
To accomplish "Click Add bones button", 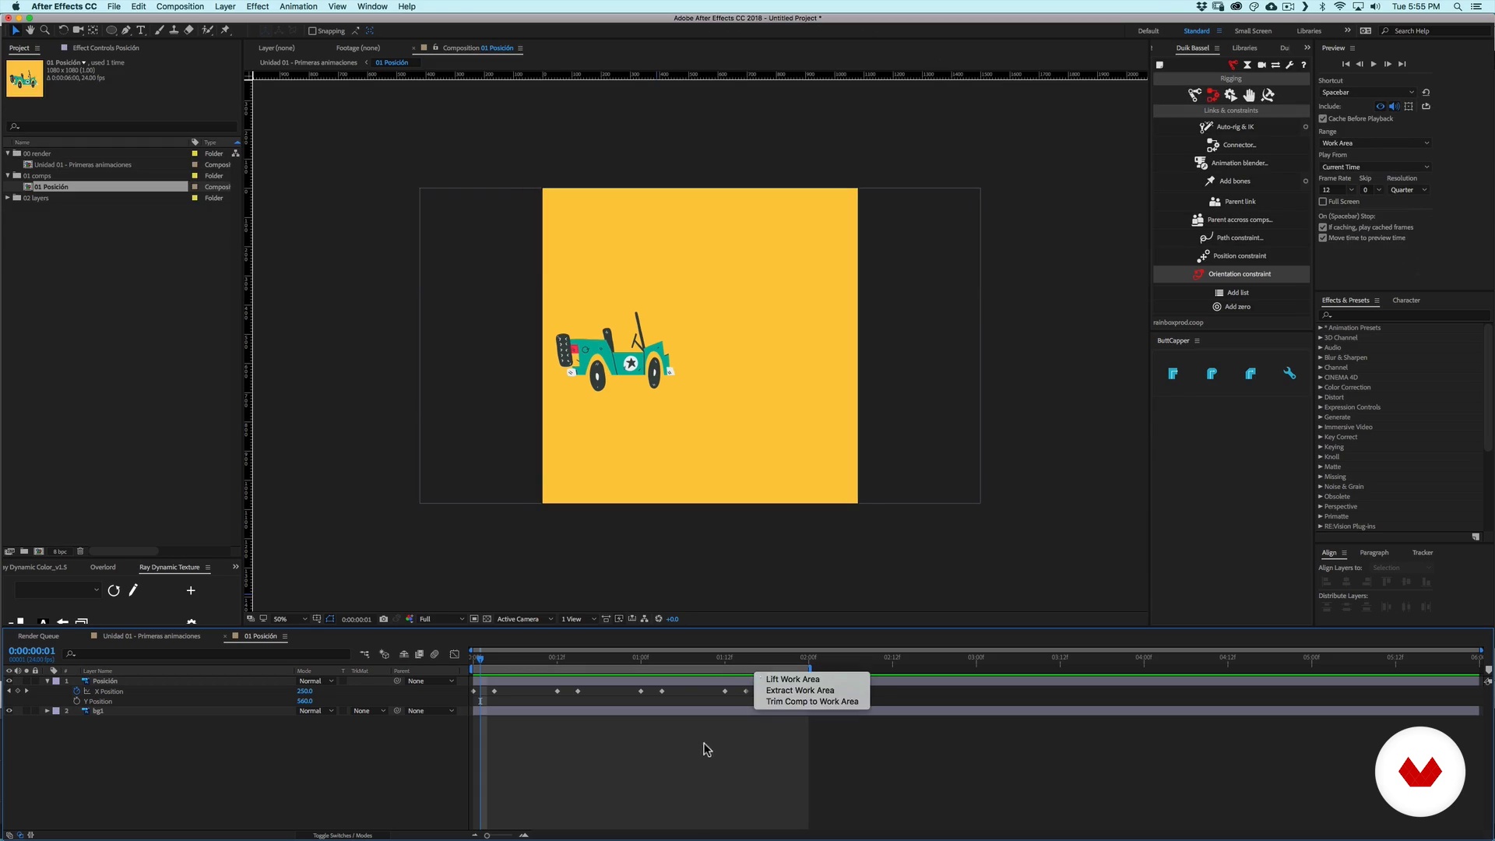I will [1230, 181].
